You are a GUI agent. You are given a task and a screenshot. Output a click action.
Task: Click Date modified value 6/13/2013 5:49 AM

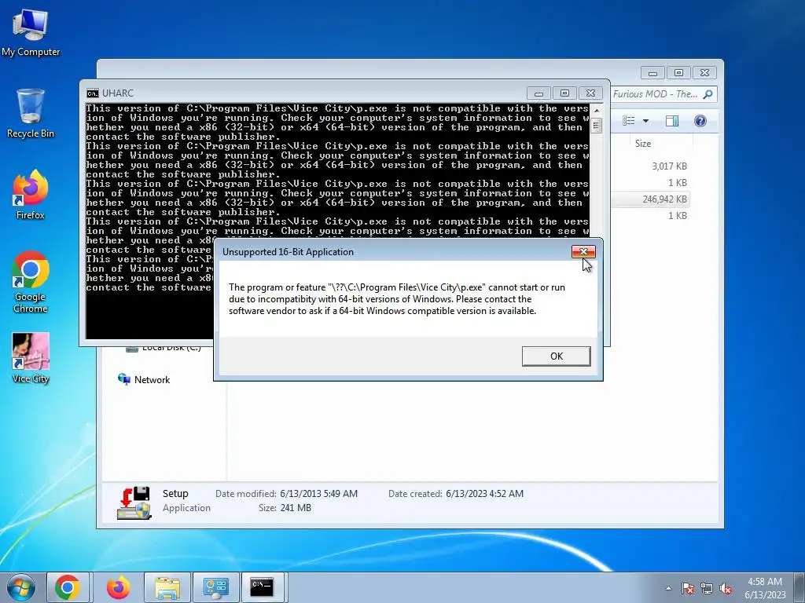point(318,494)
